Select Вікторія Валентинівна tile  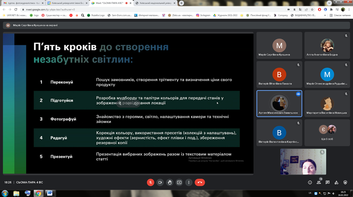(279, 133)
